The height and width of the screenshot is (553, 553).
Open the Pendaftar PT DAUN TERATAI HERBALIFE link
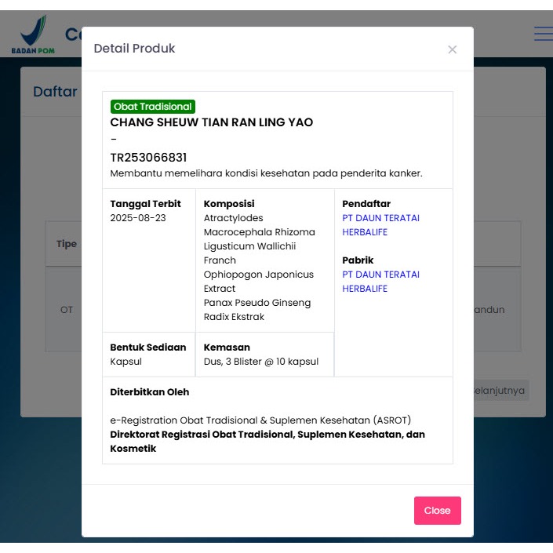click(380, 225)
